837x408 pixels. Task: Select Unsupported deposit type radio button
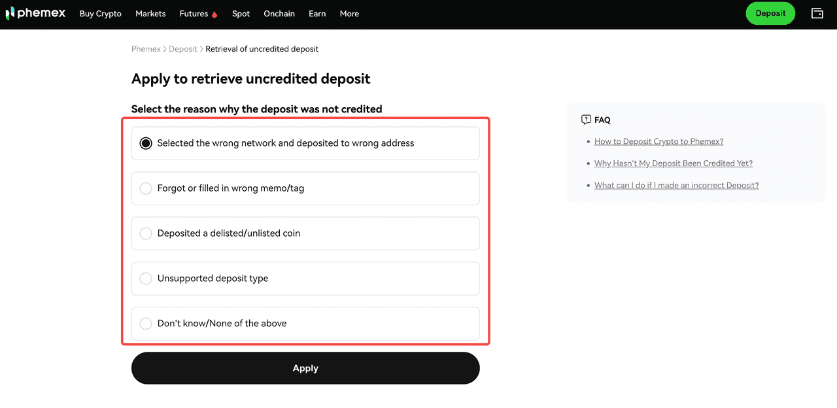click(x=146, y=279)
